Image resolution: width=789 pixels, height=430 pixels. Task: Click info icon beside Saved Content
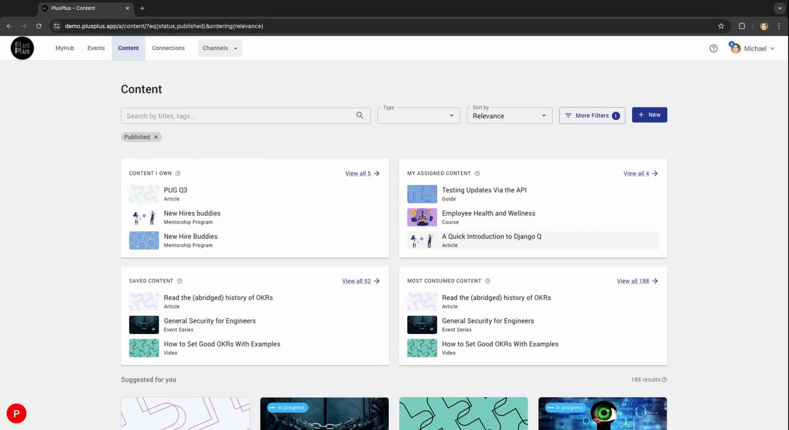(180, 281)
